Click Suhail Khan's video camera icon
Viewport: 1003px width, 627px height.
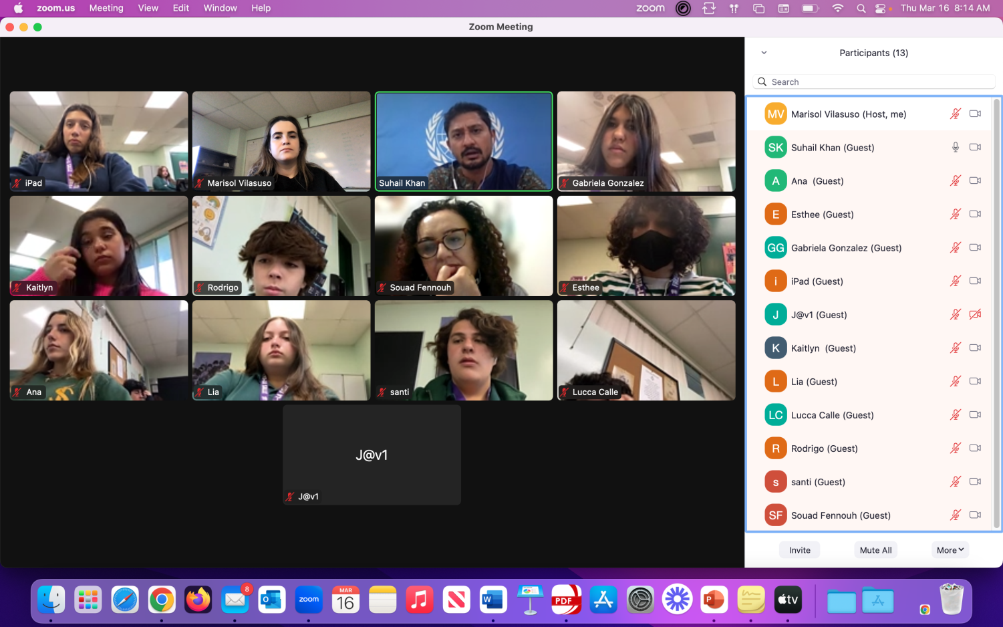(x=976, y=147)
